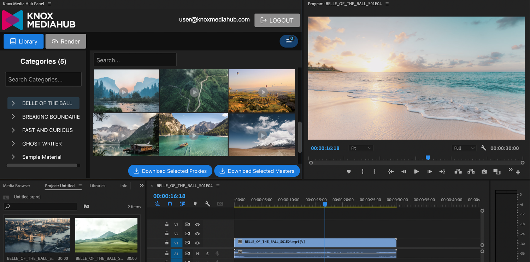Image resolution: width=530 pixels, height=262 pixels.
Task: Step forward one frame
Action: [x=430, y=172]
